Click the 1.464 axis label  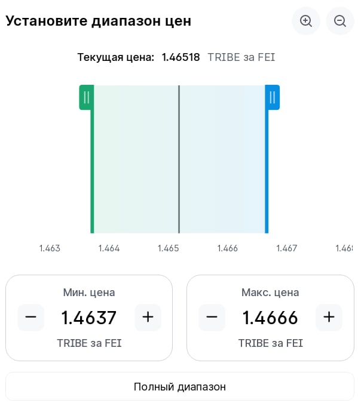109,248
